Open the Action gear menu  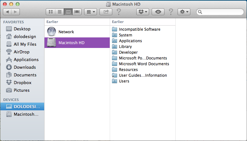coord(184,12)
